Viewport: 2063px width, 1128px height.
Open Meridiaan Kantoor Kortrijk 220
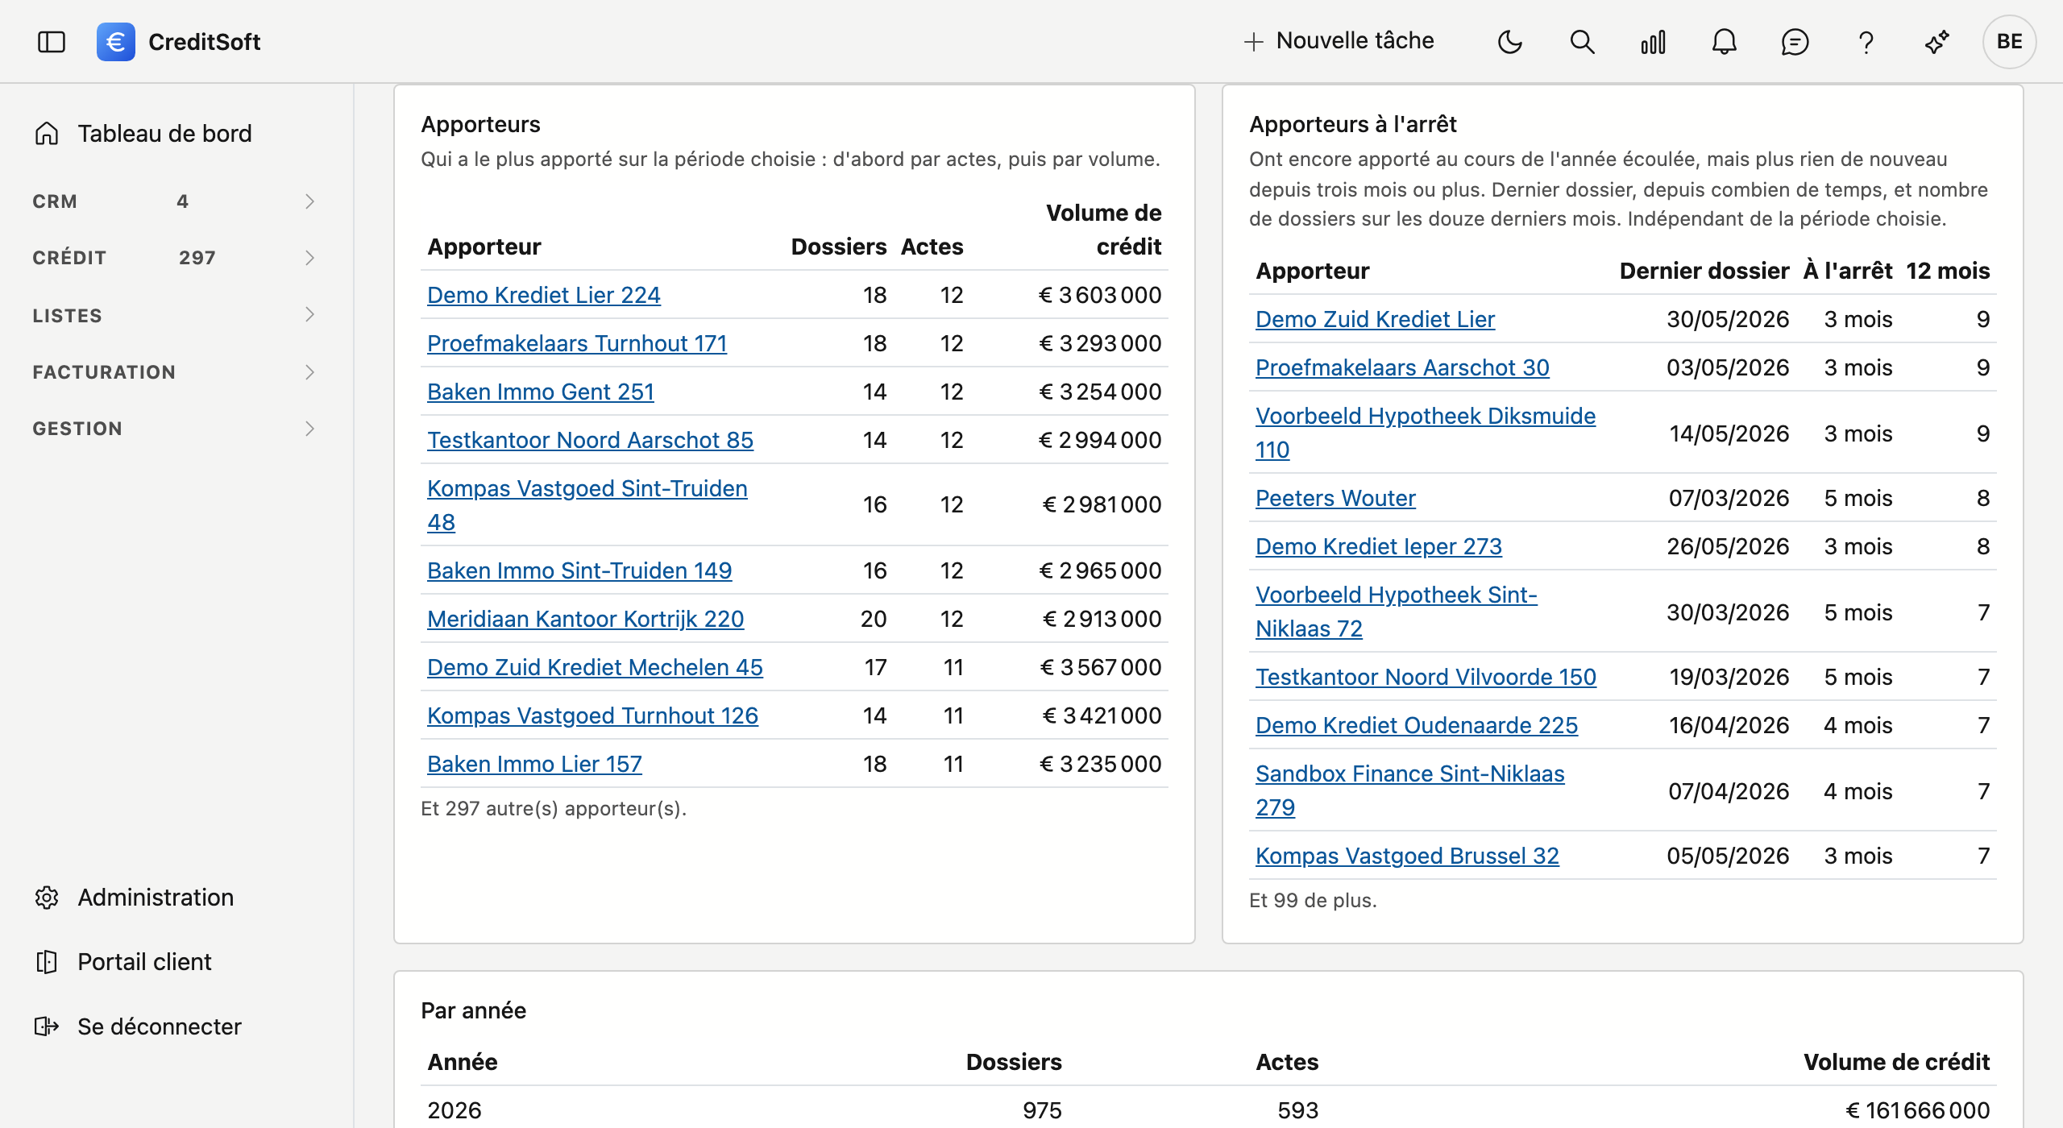[586, 619]
